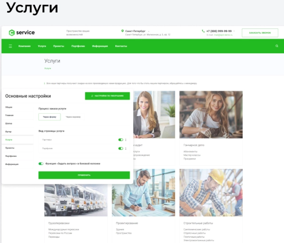The height and width of the screenshot is (243, 284).
Task: Expand the Санкт-Петербург city dropdown
Action: (149, 31)
